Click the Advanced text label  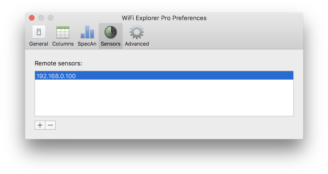tap(137, 44)
